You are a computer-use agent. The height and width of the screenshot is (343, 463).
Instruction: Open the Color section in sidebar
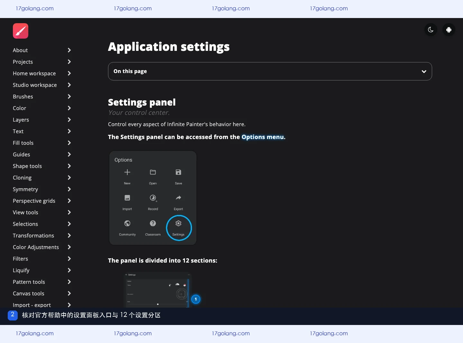20,108
